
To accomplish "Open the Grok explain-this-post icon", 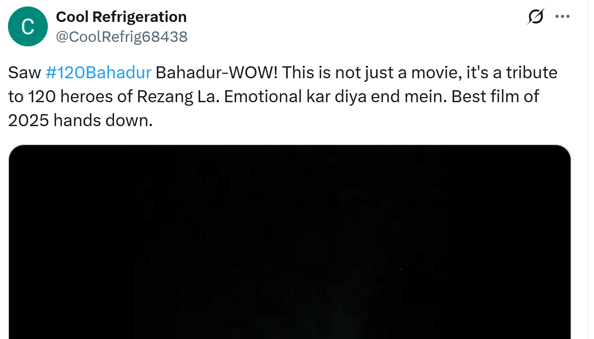I will coord(536,16).
